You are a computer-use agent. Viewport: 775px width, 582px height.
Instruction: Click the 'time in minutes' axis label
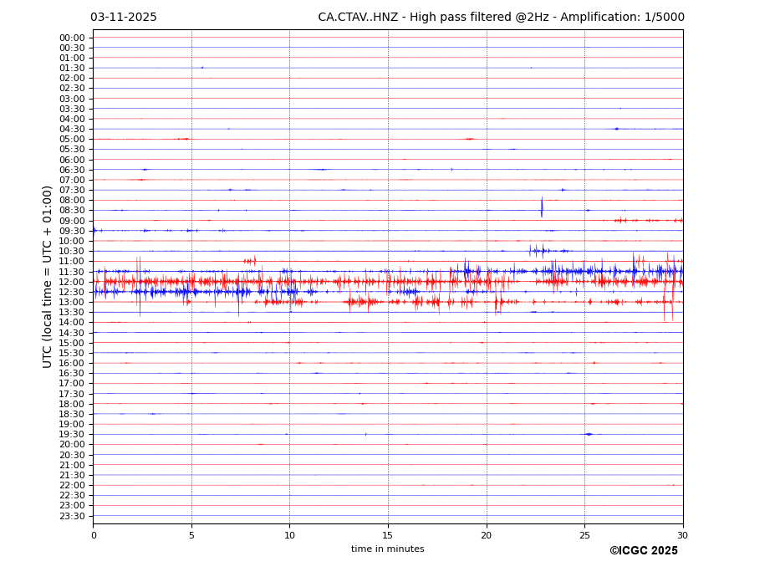click(387, 549)
